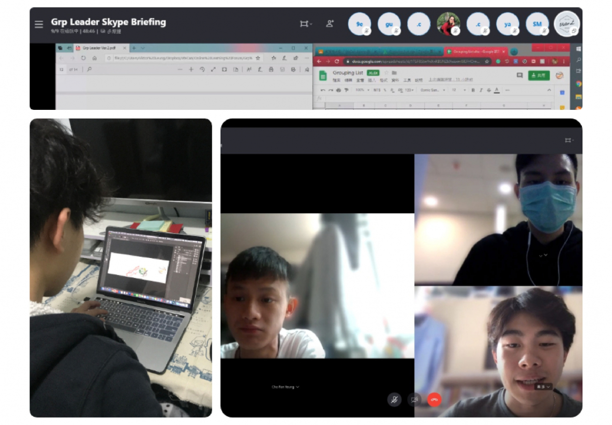Viewport: 612px width, 425px height.
Task: Click the docs.google.com address bar
Action: [x=415, y=61]
